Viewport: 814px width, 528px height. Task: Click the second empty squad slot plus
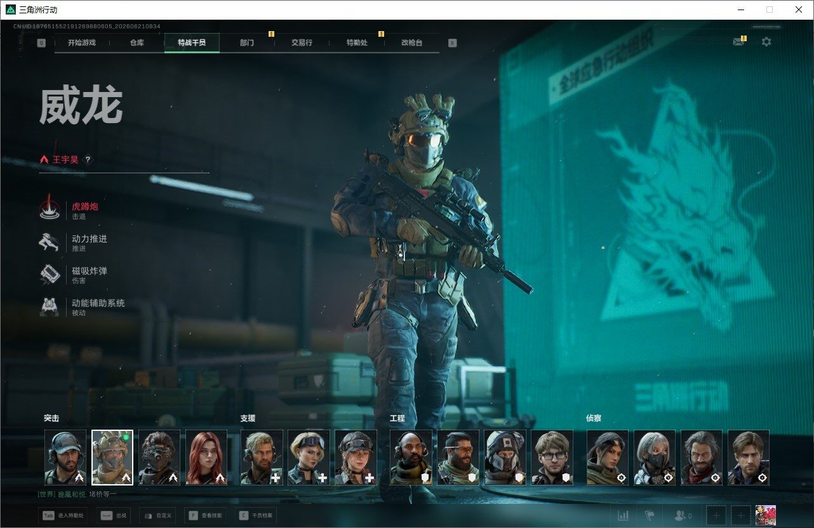[x=740, y=515]
